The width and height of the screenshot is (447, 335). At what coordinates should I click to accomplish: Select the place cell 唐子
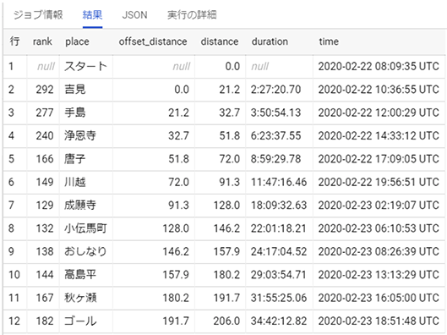pyautogui.click(x=74, y=159)
